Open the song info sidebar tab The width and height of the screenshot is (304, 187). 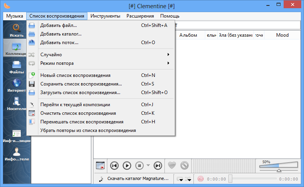coord(16,136)
